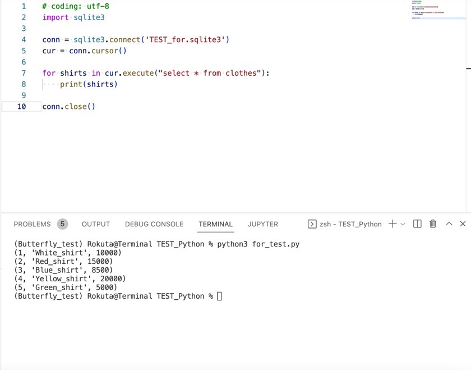
Task: Split the terminal using the split icon
Action: click(416, 223)
